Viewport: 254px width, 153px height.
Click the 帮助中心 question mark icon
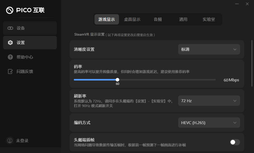pyautogui.click(x=10, y=57)
